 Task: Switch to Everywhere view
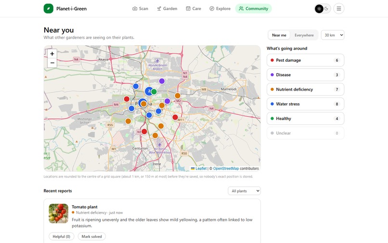[304, 35]
